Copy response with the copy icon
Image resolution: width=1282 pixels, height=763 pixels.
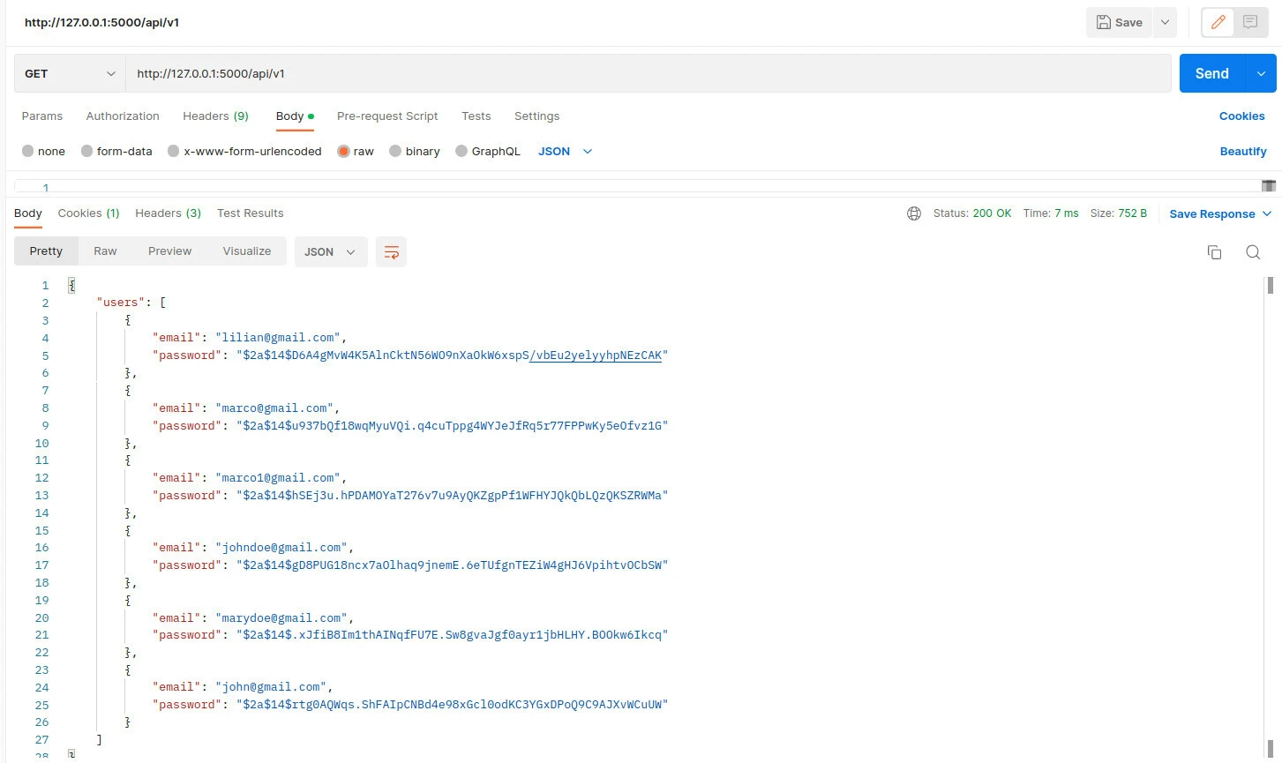point(1214,252)
